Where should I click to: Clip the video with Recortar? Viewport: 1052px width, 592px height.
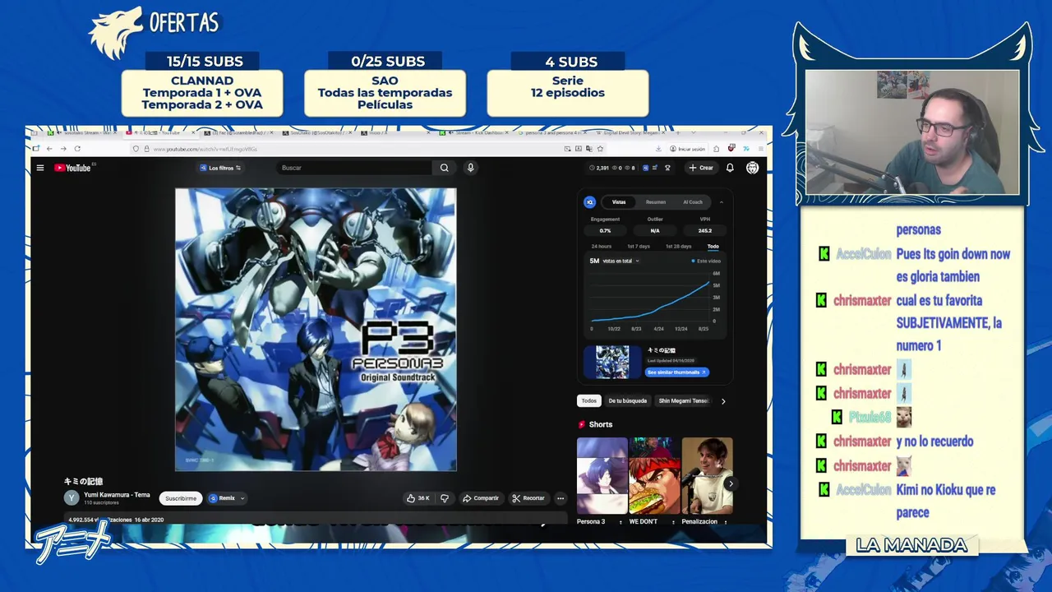[x=528, y=498]
